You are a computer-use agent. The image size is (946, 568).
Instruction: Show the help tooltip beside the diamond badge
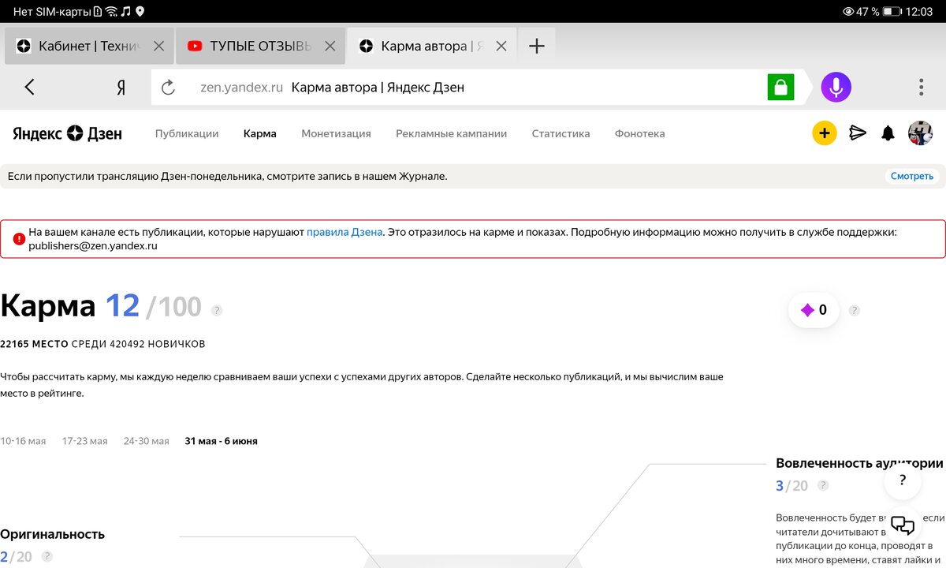point(854,310)
